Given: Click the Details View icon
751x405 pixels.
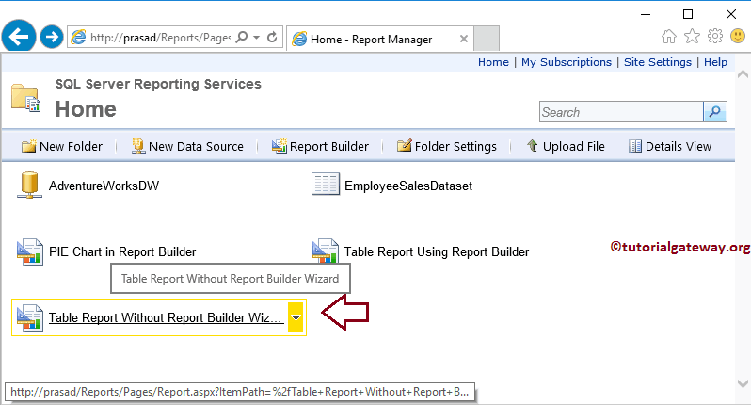Looking at the screenshot, I should pos(635,146).
